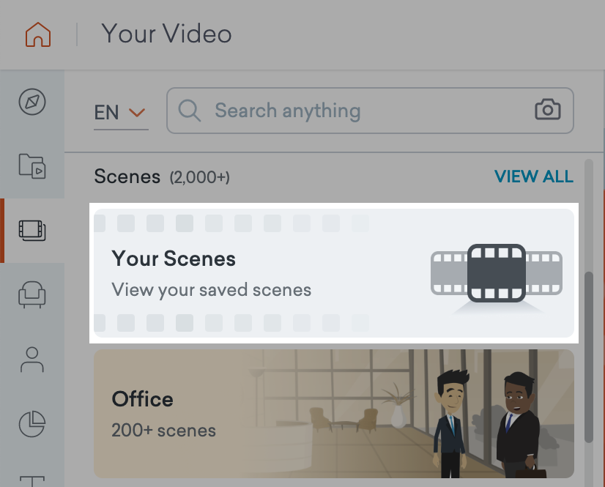Open the Props armchair panel in sidebar
The height and width of the screenshot is (487, 605).
pyautogui.click(x=32, y=294)
